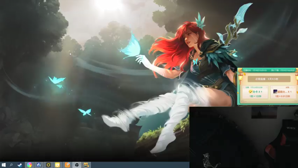The width and height of the screenshot is (298, 168).
Task: Launch Steam from the taskbar
Action: coord(20,165)
